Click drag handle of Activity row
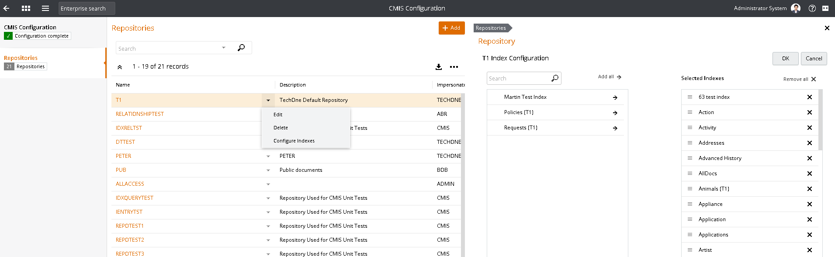This screenshot has height=257, width=835. tap(690, 128)
